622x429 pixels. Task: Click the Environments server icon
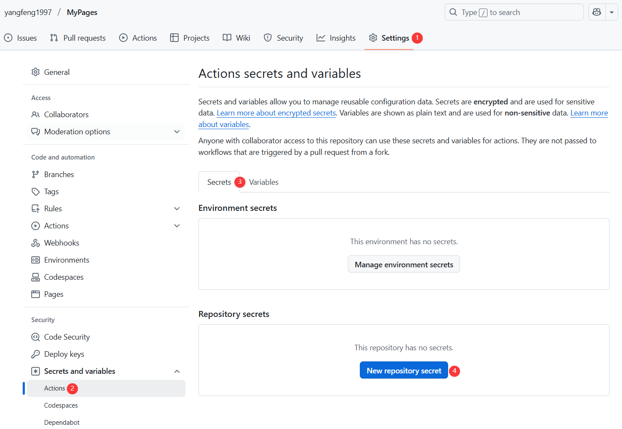click(36, 260)
